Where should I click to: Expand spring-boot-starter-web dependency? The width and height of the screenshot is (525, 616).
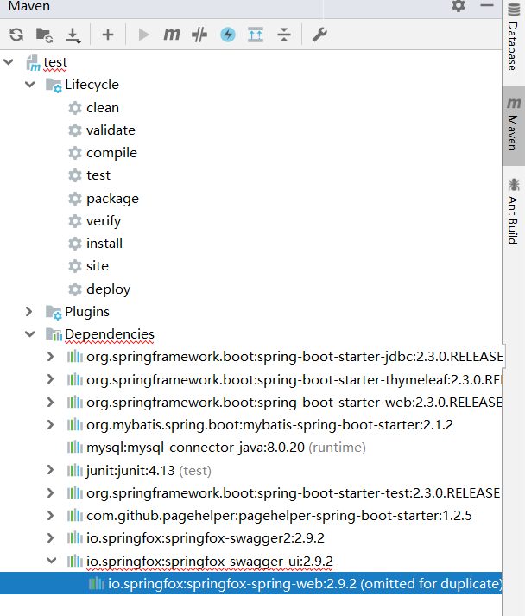[51, 403]
